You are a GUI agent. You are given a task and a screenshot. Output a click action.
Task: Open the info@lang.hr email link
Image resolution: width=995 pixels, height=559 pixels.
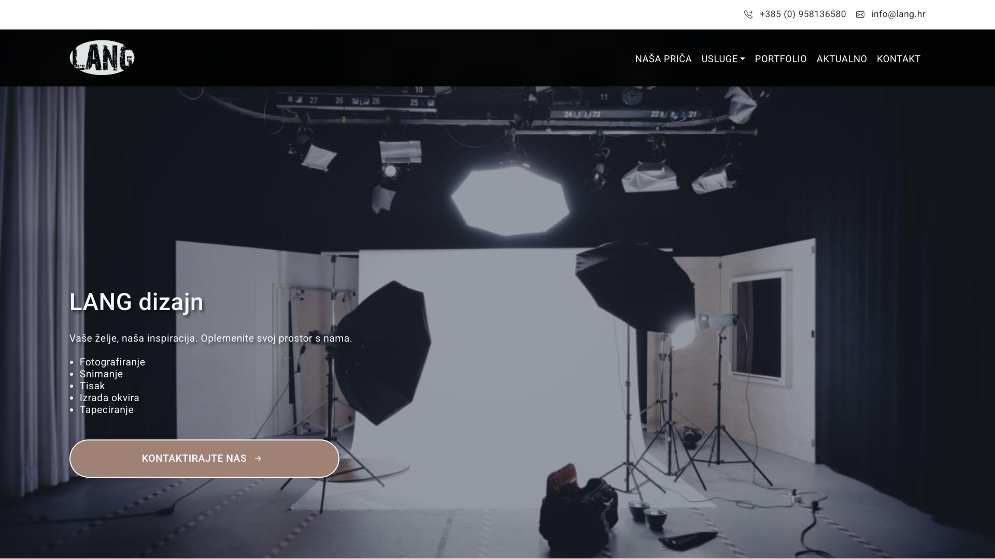pos(898,14)
